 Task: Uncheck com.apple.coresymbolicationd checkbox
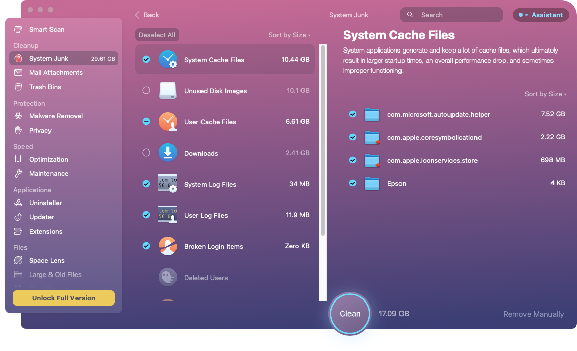tap(353, 137)
